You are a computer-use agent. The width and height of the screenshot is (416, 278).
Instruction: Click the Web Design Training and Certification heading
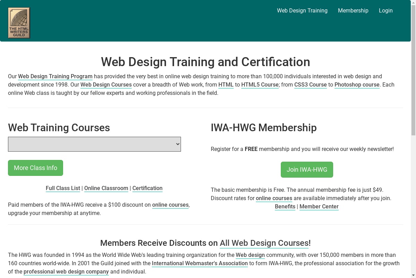tap(206, 62)
